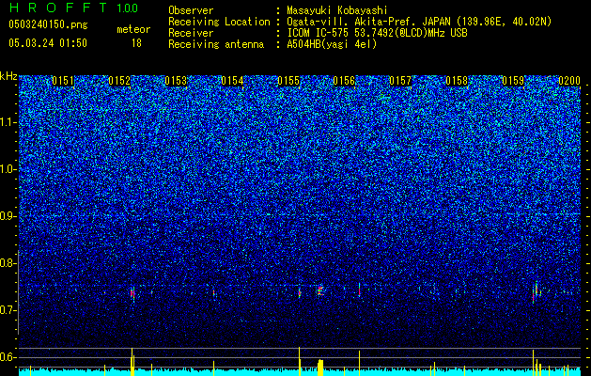Screen dimensions: 591x376
Task: Click the tall yellow power spike before 0155
Action: coord(300,361)
